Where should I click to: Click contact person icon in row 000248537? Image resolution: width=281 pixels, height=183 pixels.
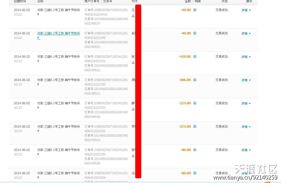point(133,16)
